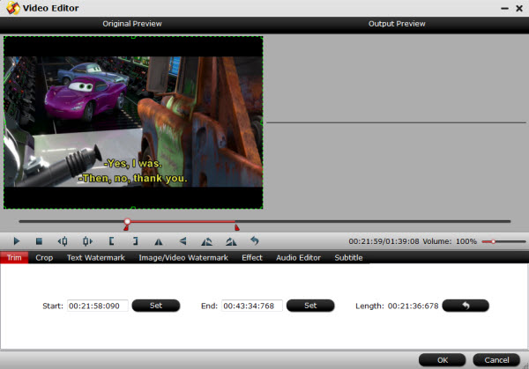Confirm edits with OK
The width and height of the screenshot is (529, 369).
(443, 360)
